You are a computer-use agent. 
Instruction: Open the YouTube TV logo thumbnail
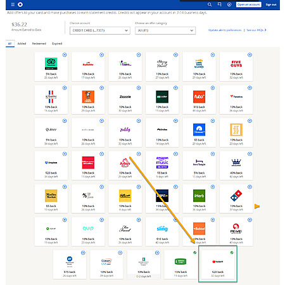(x=218, y=262)
